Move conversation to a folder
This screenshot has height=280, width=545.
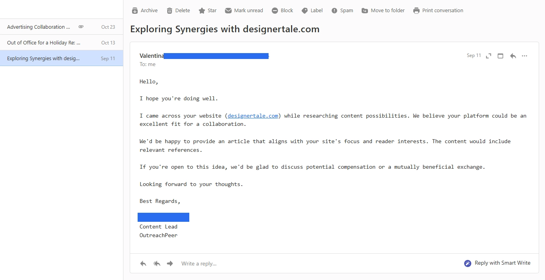coord(383,11)
